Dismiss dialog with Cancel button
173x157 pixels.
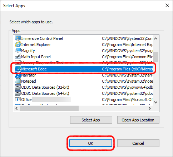tap(138, 143)
